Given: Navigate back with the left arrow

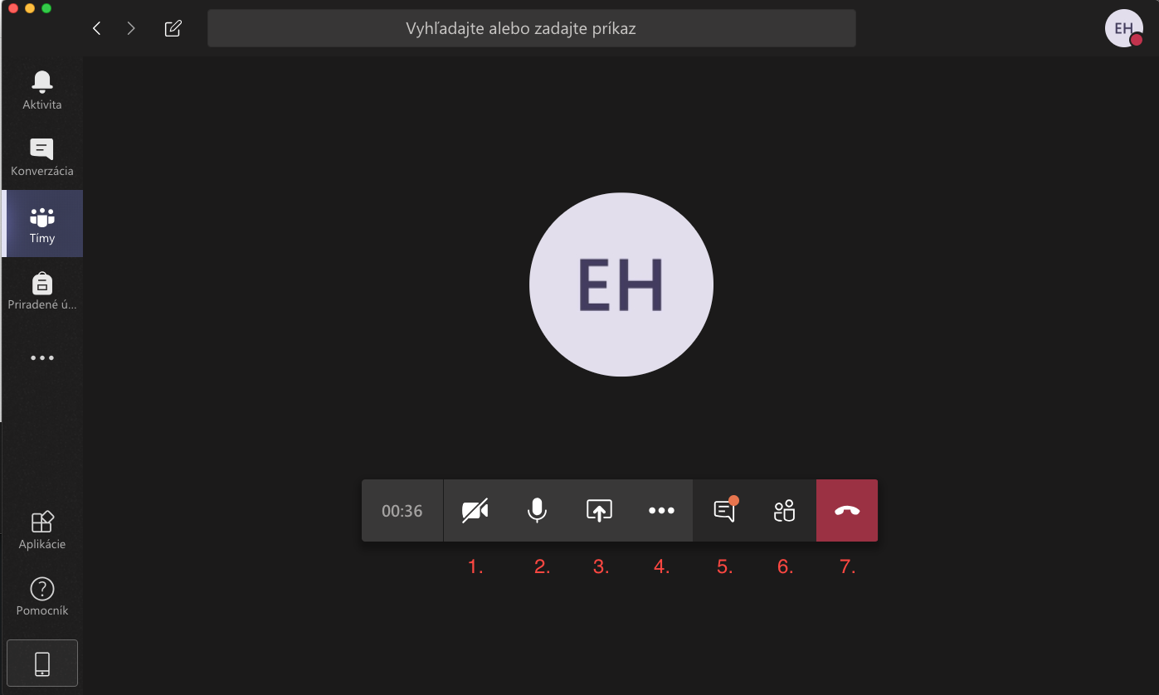Looking at the screenshot, I should 96,29.
